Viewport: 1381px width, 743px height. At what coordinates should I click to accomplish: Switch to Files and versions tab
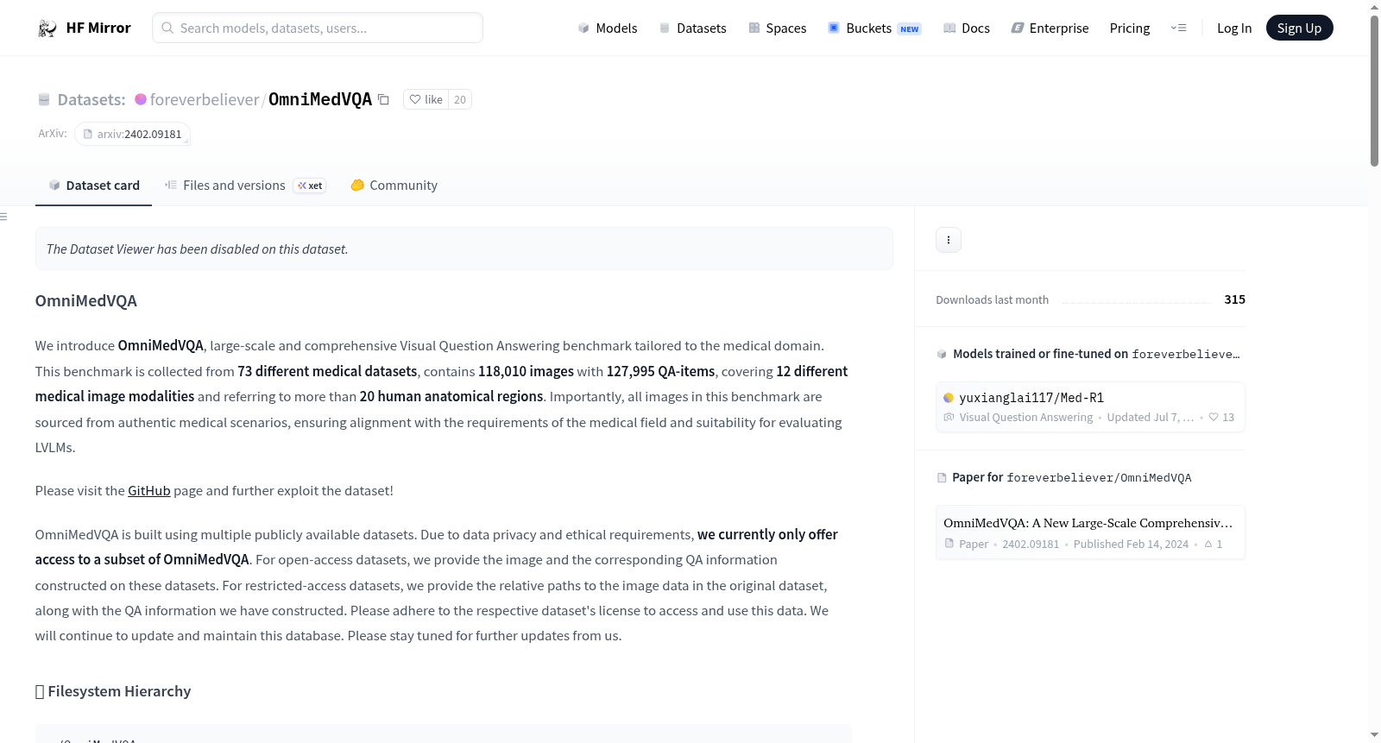(x=245, y=186)
